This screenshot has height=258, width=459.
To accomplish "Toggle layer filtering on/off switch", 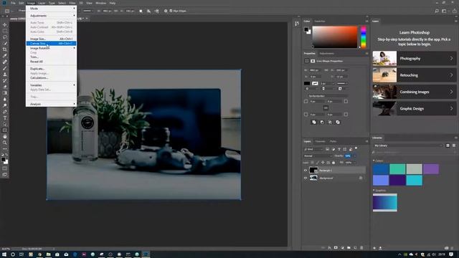I will 356,148.
